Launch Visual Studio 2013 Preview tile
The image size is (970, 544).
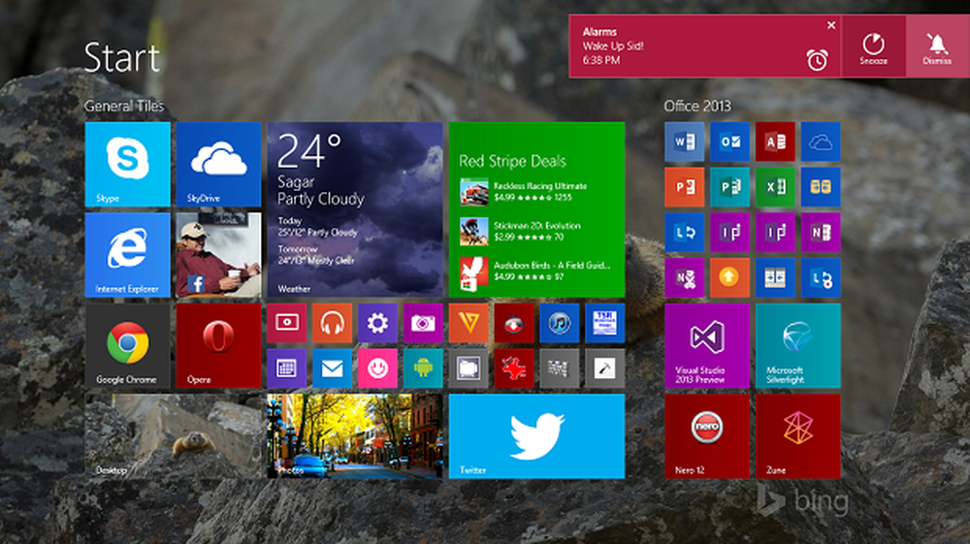pos(707,345)
